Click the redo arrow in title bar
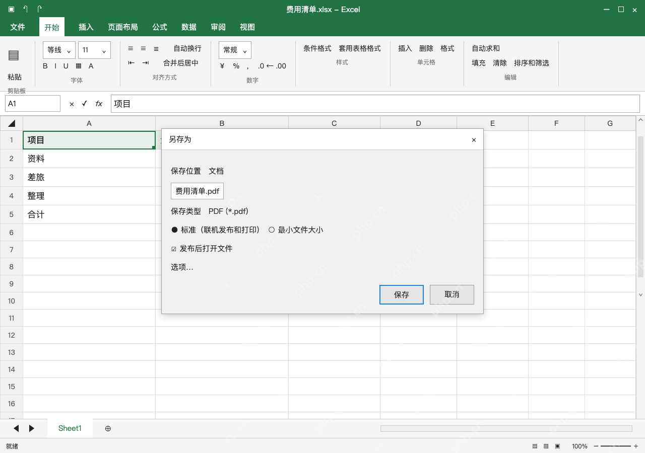Image resolution: width=645 pixels, height=453 pixels. pos(39,9)
